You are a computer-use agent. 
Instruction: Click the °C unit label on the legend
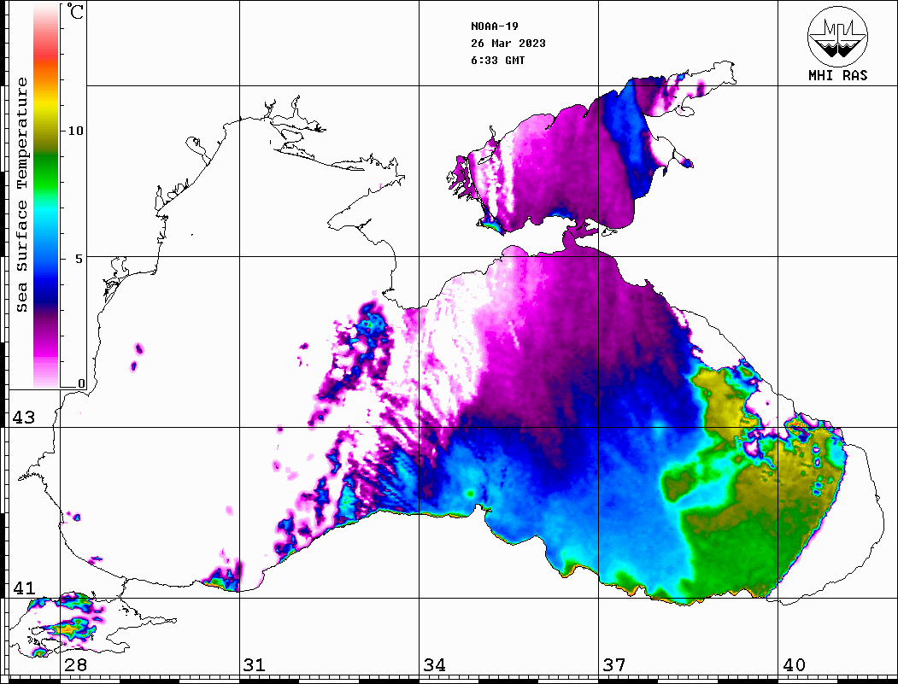click(75, 11)
